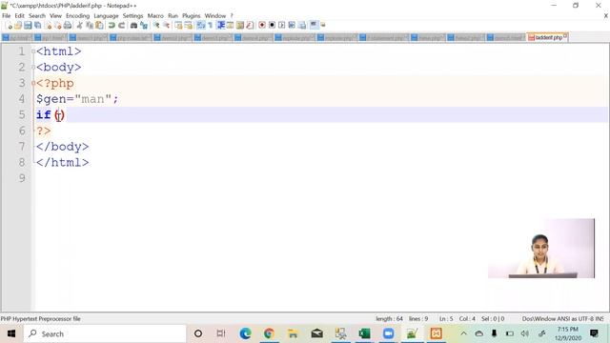Toggle the Document Map toolbar icon
The height and width of the screenshot is (343, 610).
pyautogui.click(x=240, y=26)
